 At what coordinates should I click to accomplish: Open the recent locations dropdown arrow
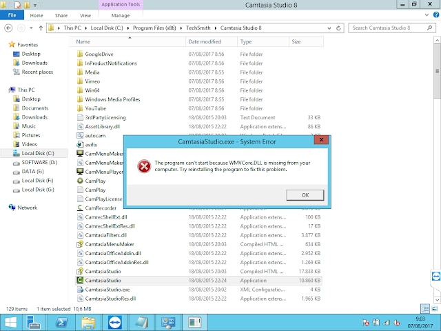click(31, 28)
